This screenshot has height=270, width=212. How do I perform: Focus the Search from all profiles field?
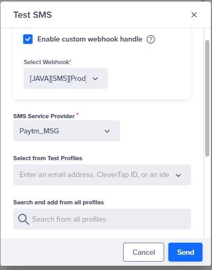pos(102,219)
